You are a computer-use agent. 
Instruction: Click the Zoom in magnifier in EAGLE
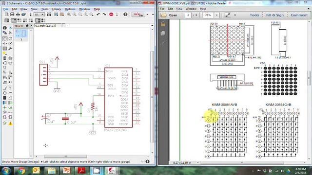tap(75, 14)
